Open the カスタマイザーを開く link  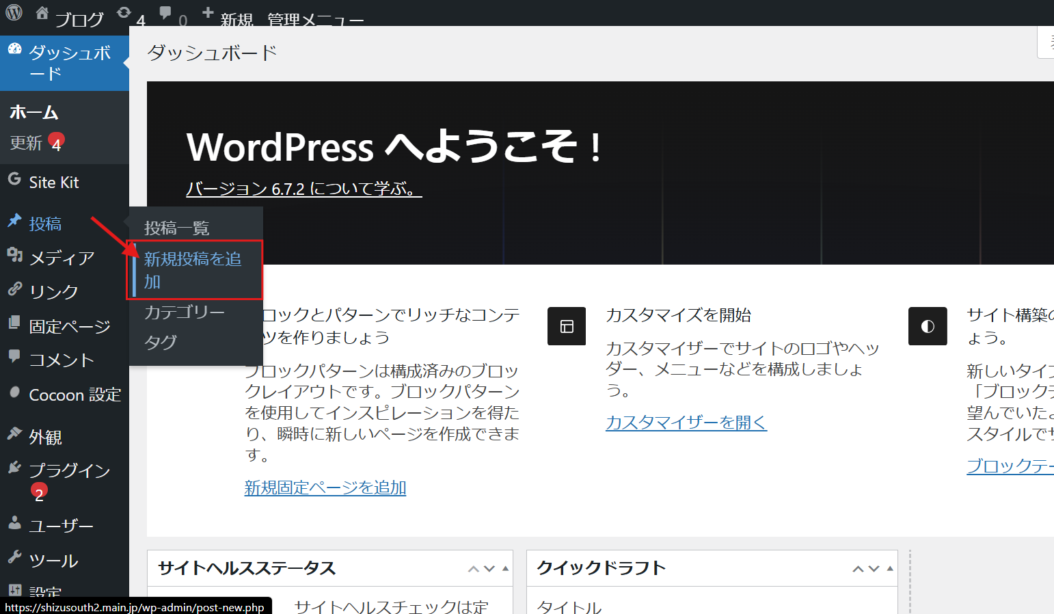(x=686, y=423)
